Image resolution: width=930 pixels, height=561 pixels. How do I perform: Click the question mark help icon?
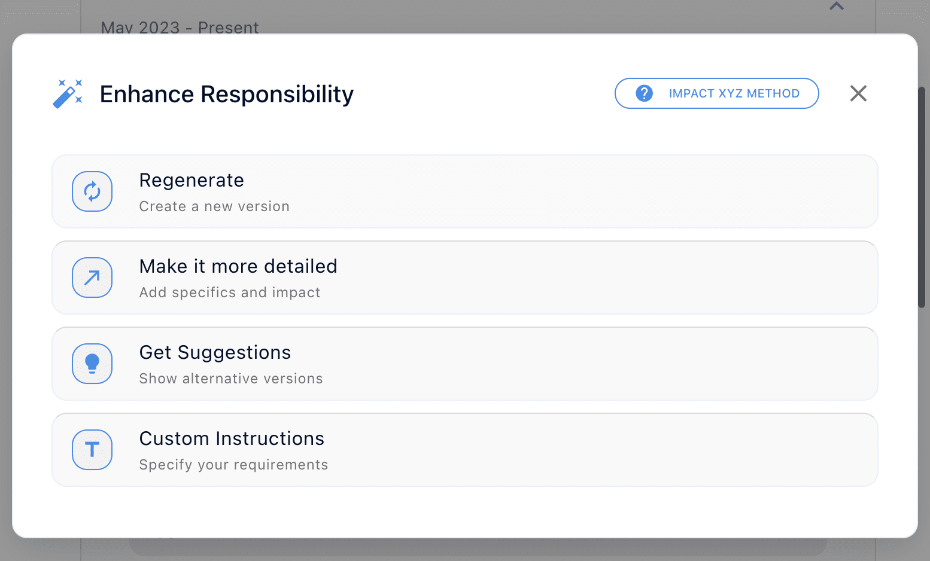644,93
